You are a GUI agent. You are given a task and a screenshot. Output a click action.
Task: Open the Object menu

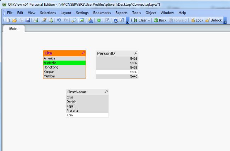pos(151,13)
